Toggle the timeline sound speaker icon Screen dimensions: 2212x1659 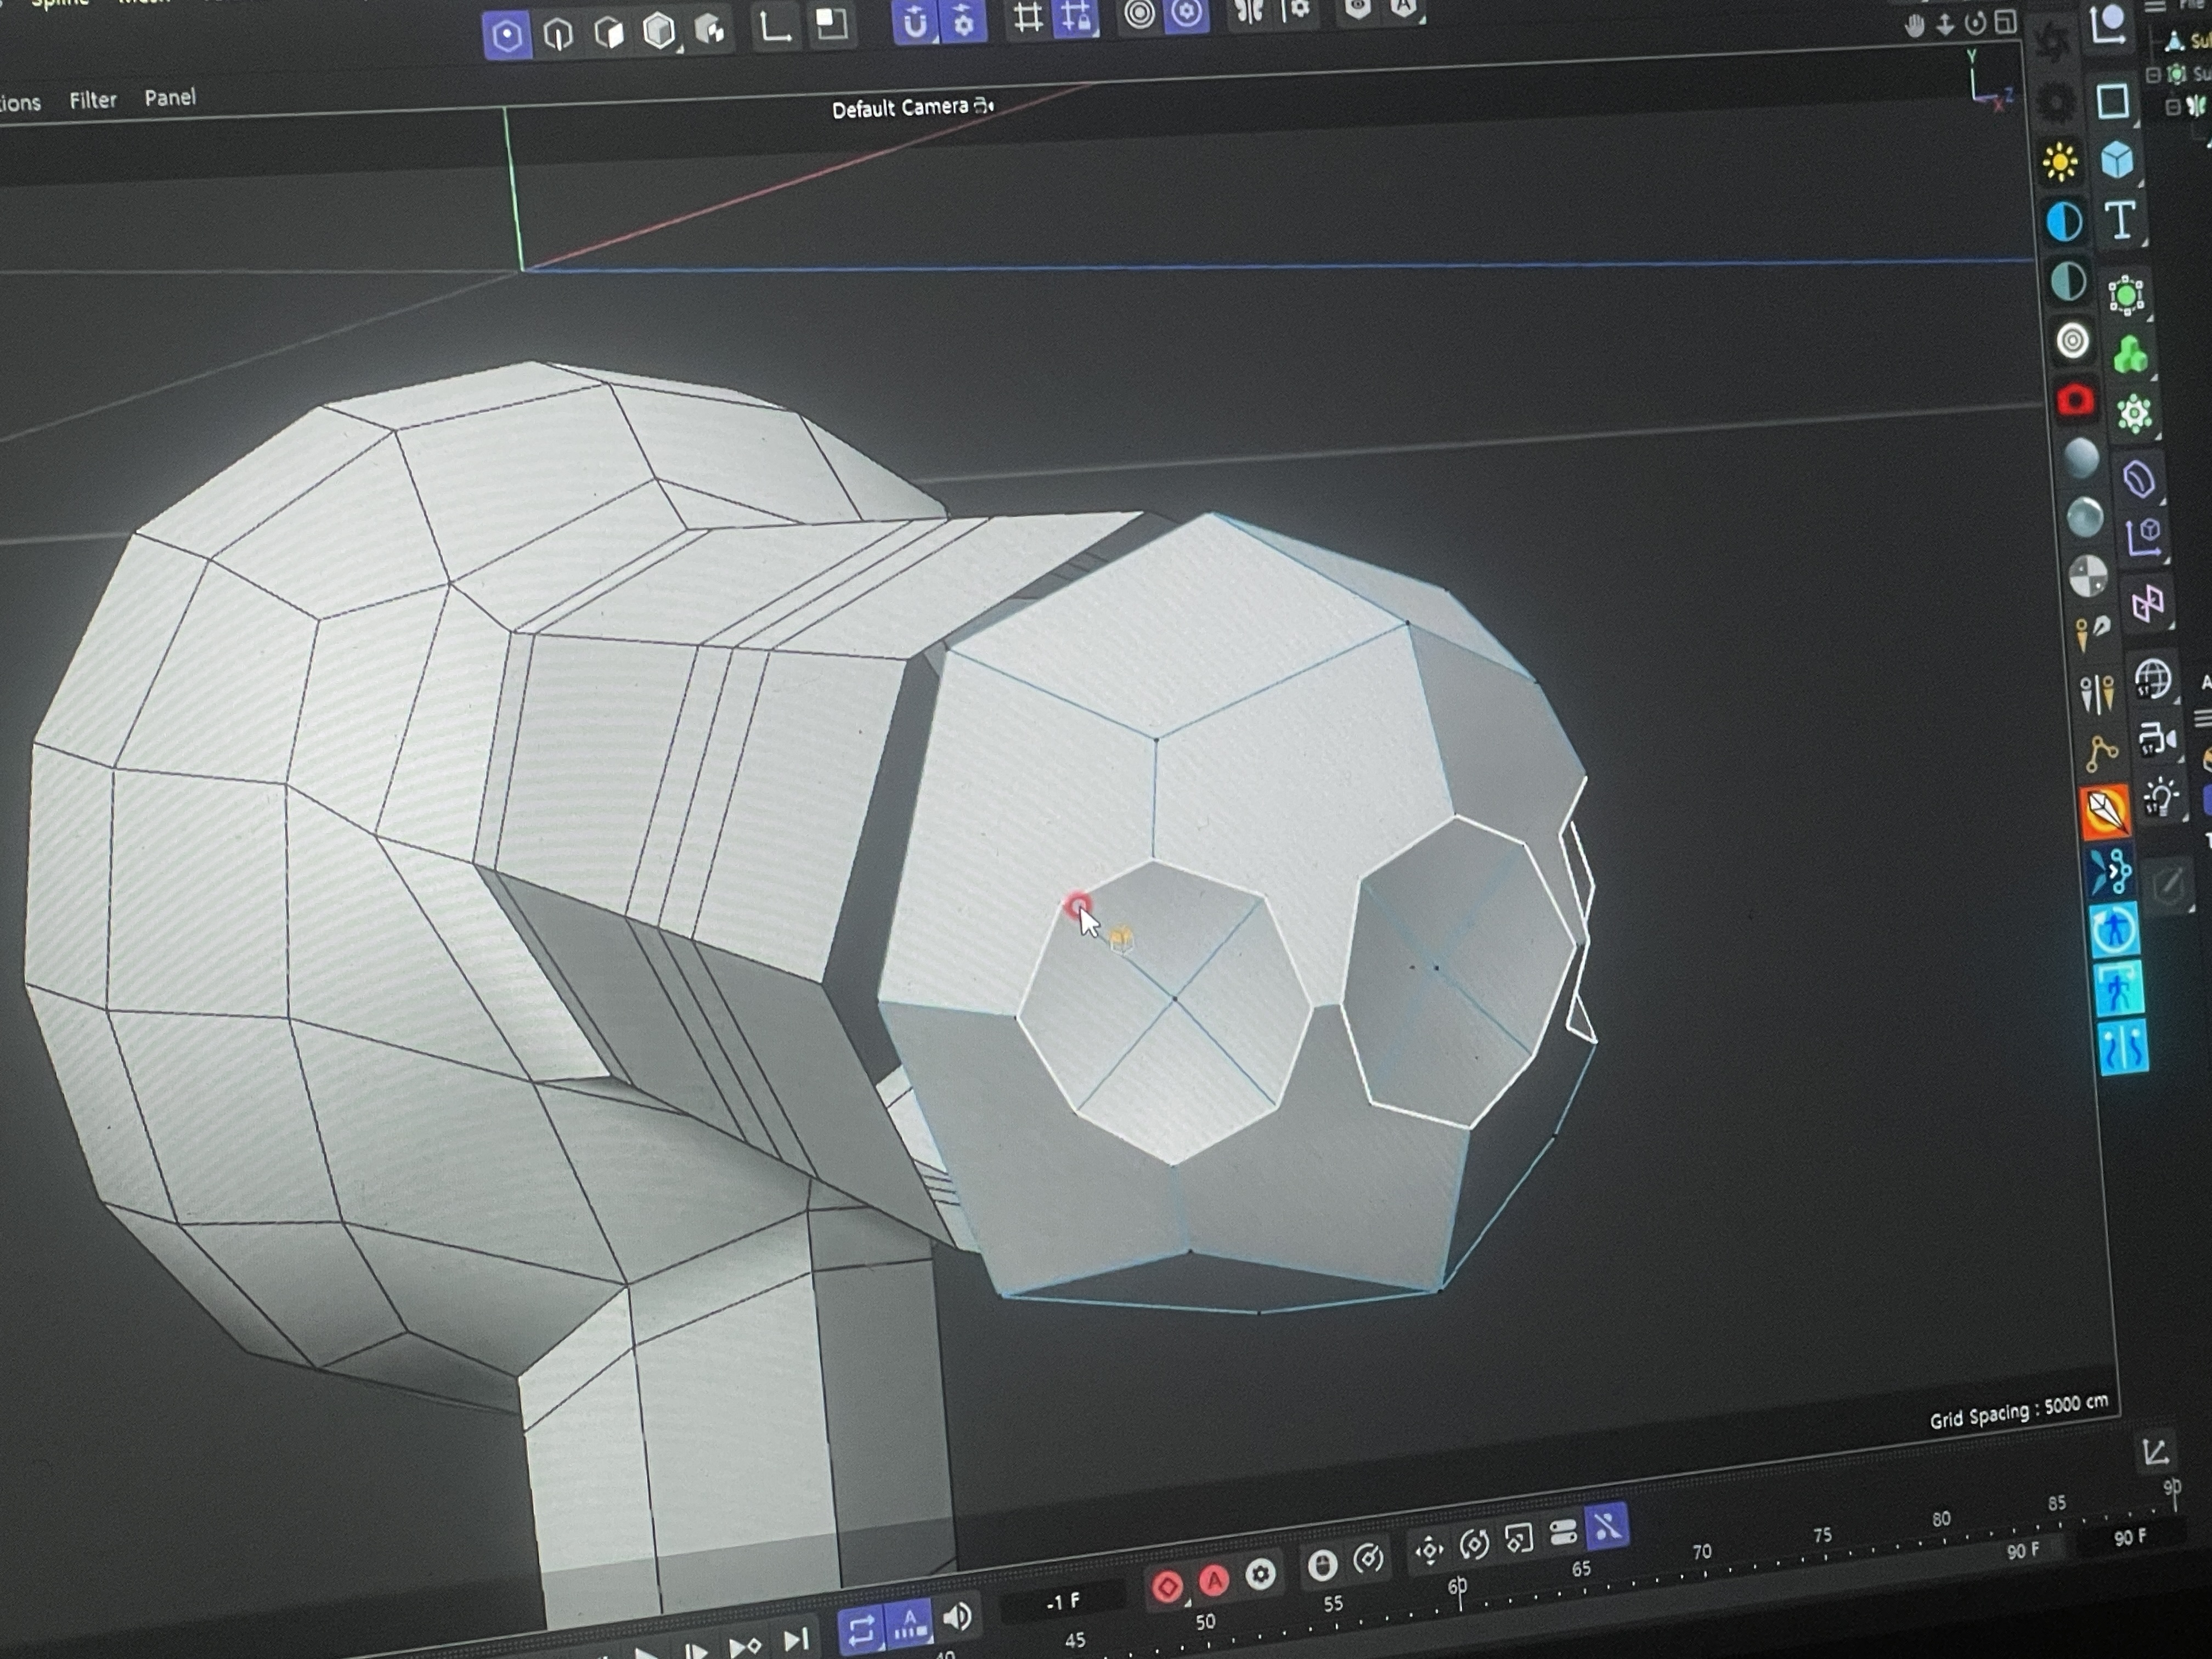pyautogui.click(x=958, y=1617)
